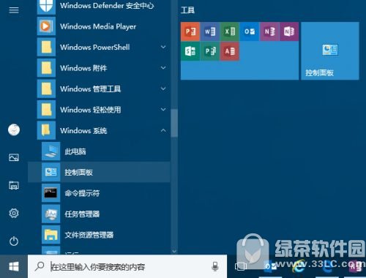Screen dimensions: 366x278
Task: Open the large 控制面板 tile
Action: pos(330,50)
